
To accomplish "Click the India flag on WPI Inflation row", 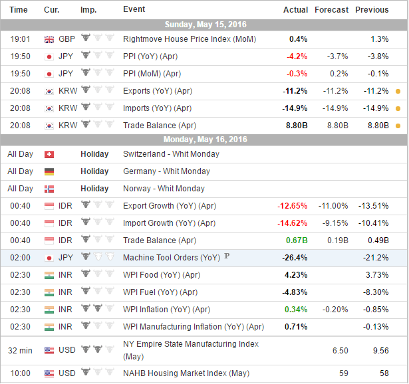I will (49, 310).
